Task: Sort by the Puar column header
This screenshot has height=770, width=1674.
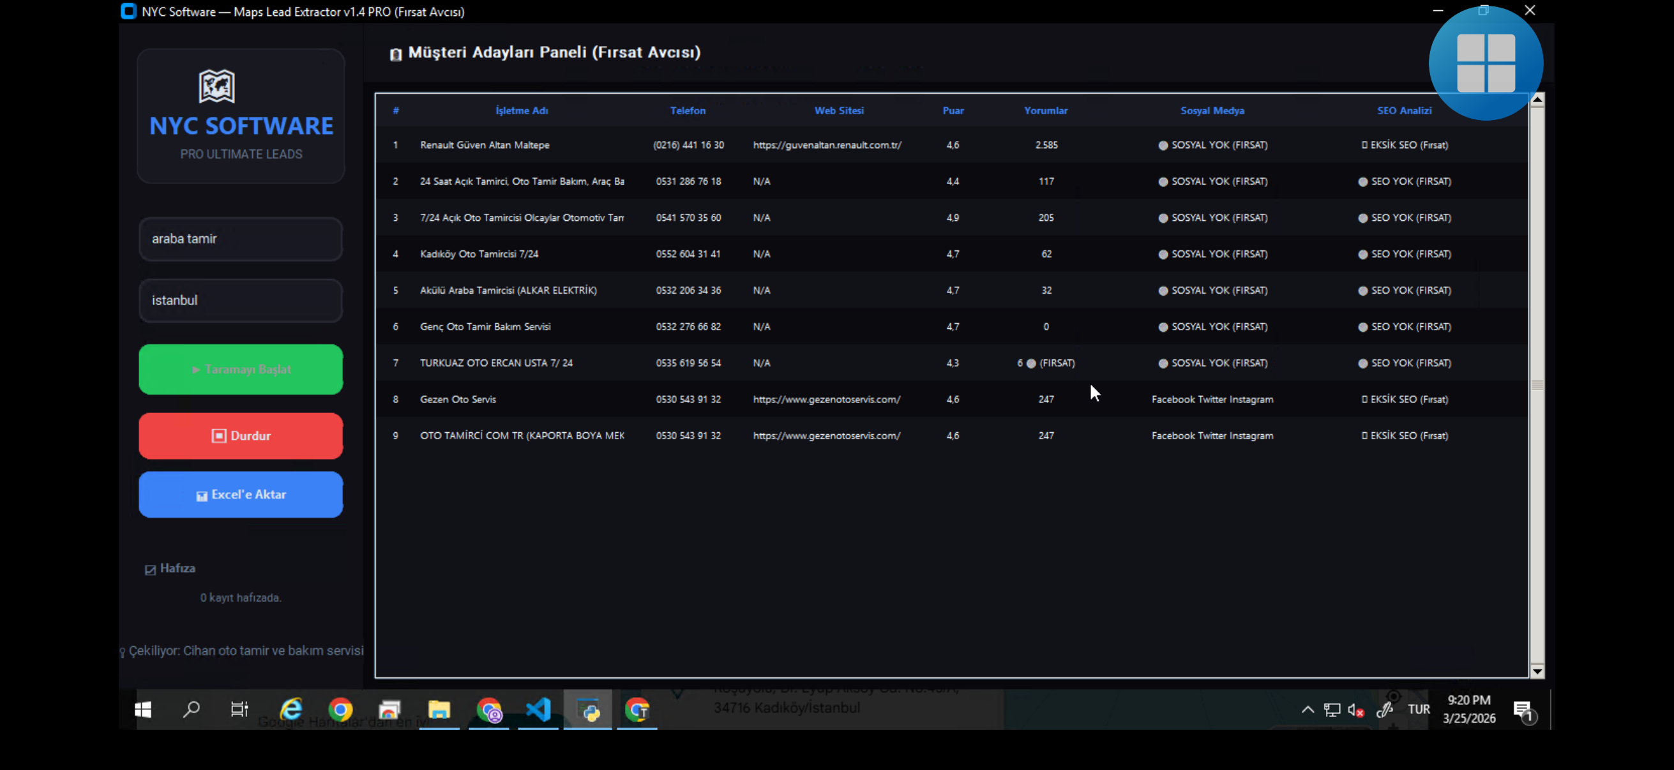Action: 953,110
